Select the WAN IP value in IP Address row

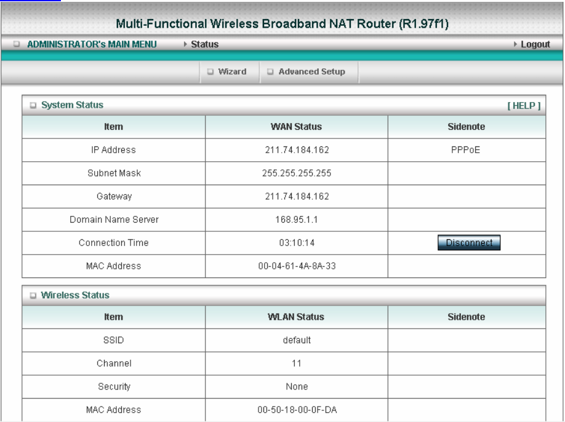(297, 149)
